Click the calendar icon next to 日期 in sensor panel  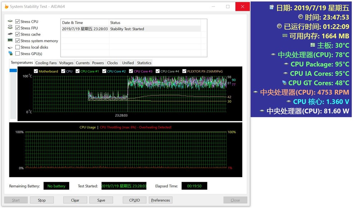point(272,7)
